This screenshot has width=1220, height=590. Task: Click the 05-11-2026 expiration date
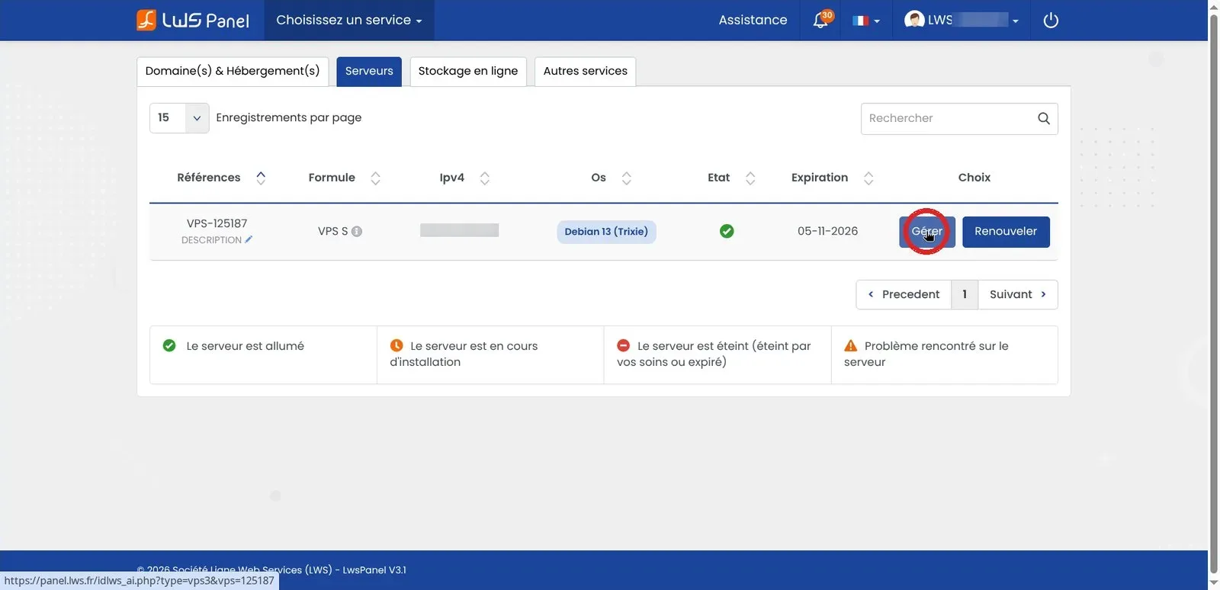click(827, 231)
